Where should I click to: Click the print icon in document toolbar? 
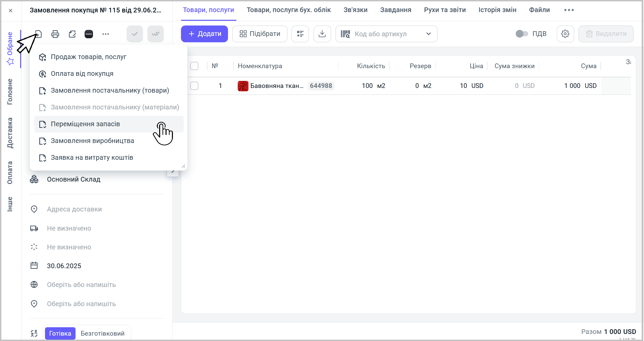click(x=55, y=34)
